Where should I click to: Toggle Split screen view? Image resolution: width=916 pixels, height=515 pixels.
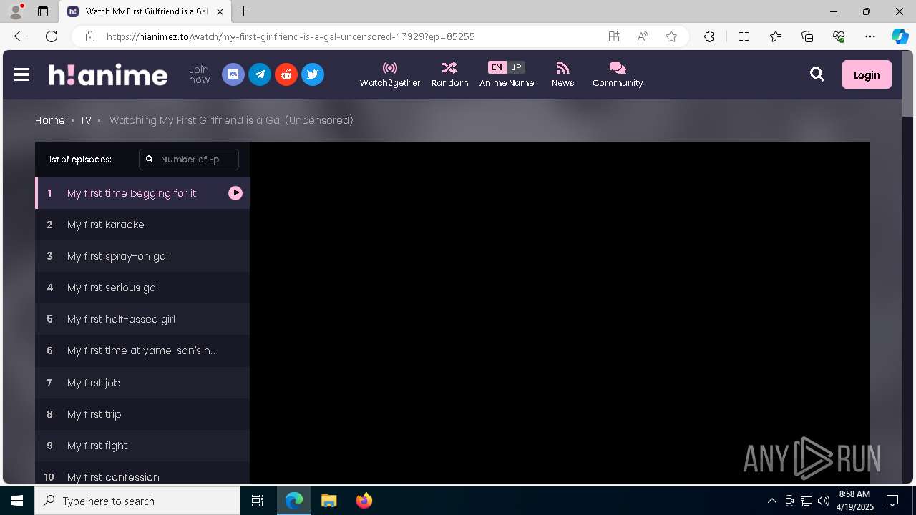[744, 36]
